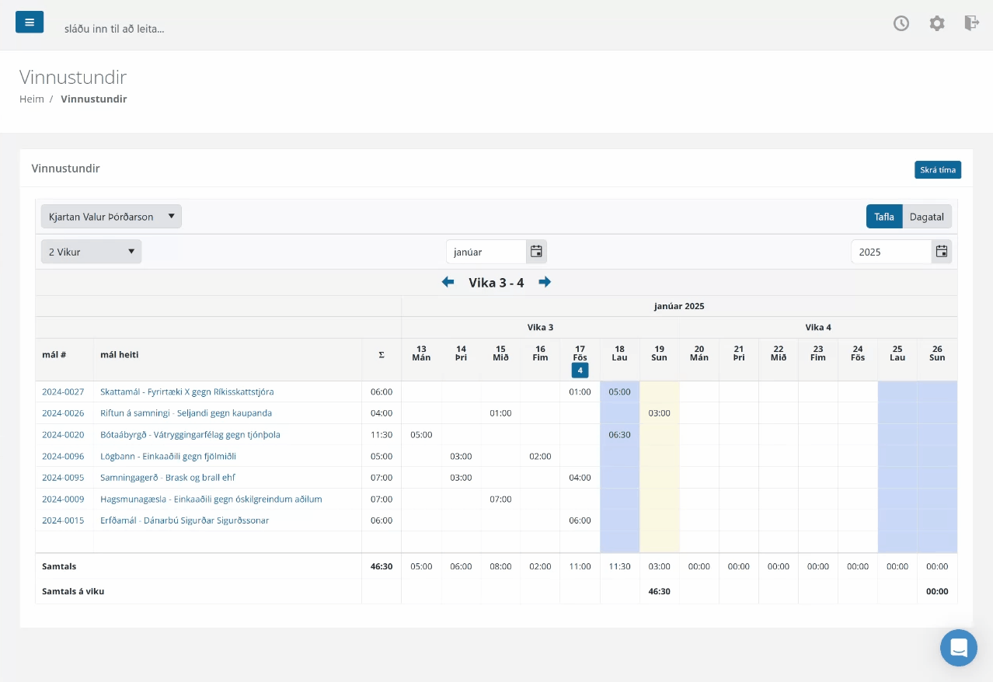Open the clock timer icon
993x682 pixels.
pyautogui.click(x=901, y=23)
